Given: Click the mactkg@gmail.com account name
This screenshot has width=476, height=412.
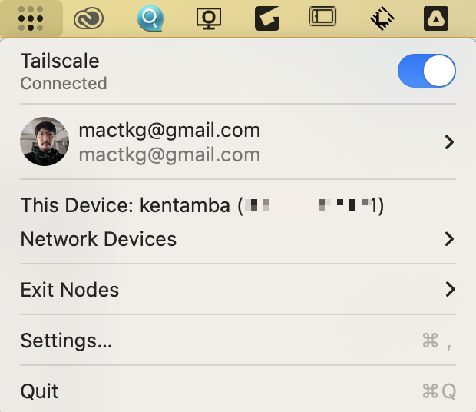Looking at the screenshot, I should (x=169, y=130).
